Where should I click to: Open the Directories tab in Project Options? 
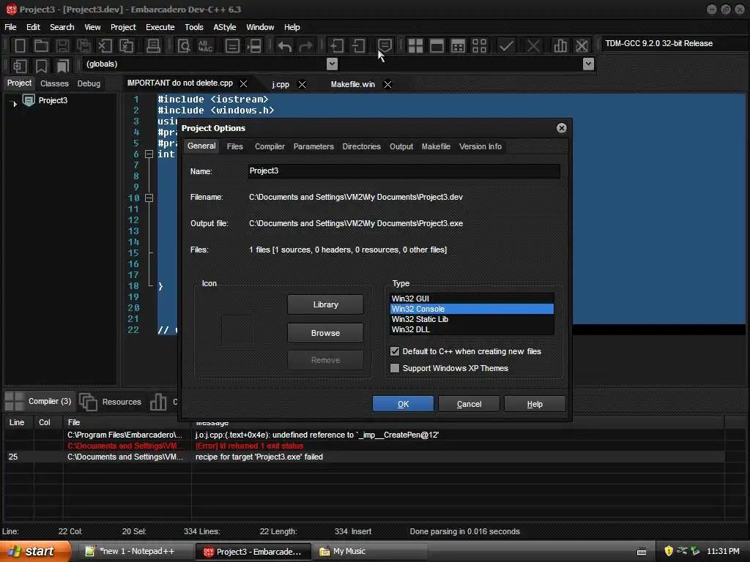pyautogui.click(x=362, y=146)
